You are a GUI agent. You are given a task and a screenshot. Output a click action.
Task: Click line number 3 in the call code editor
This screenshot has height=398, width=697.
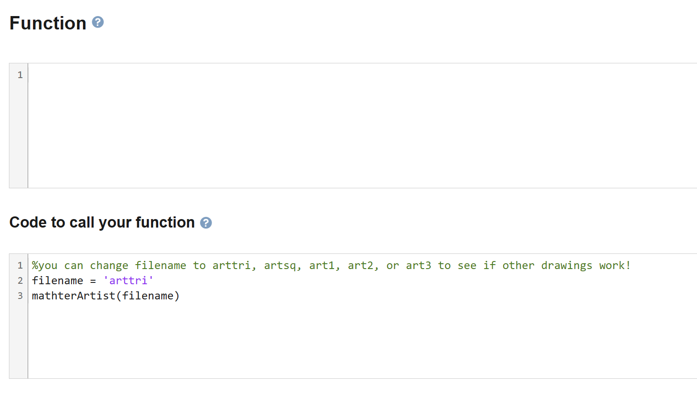click(20, 296)
